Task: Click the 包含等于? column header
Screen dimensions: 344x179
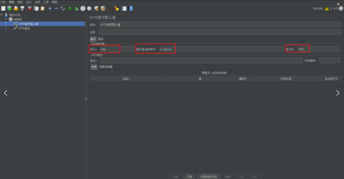Action: coord(331,79)
